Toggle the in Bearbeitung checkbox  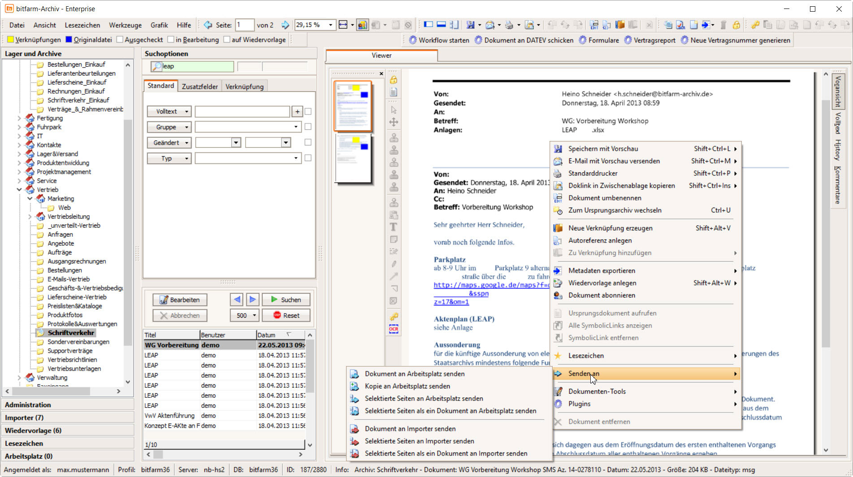[x=171, y=39]
